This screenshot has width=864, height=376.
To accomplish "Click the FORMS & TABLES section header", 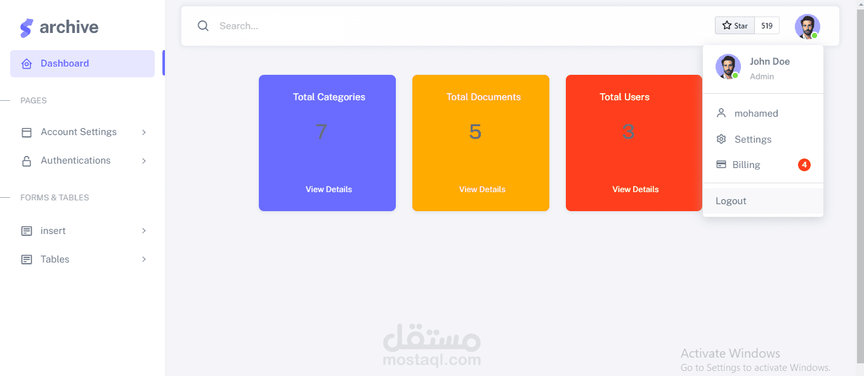I will [x=55, y=198].
